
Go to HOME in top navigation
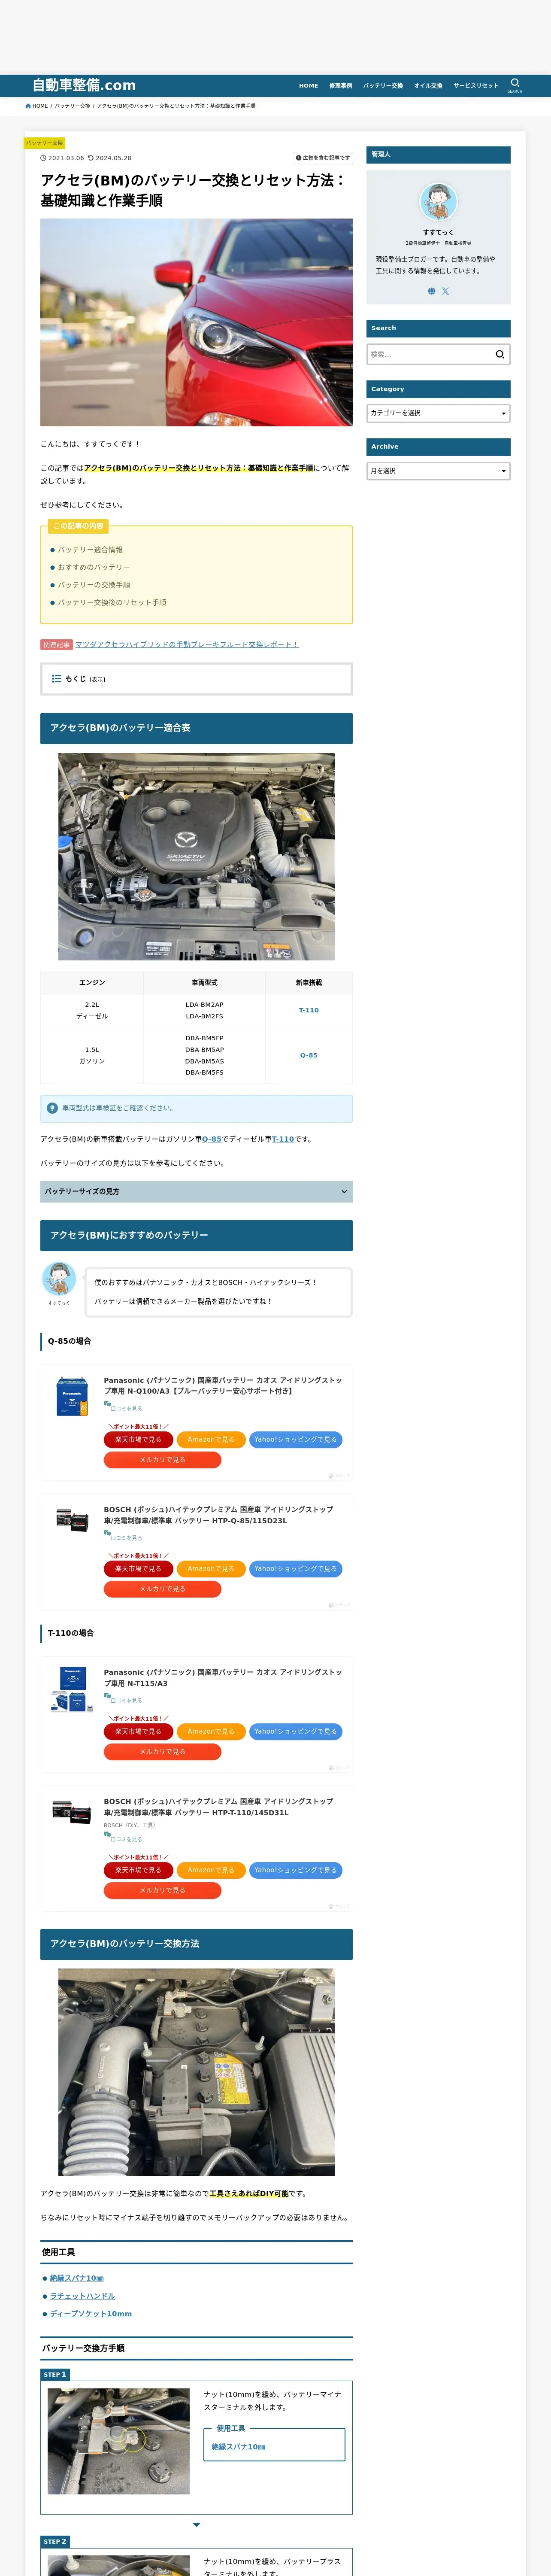308,86
